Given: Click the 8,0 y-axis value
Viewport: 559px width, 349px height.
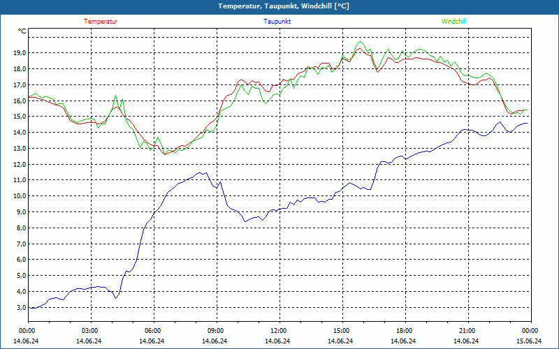Looking at the screenshot, I should point(22,228).
